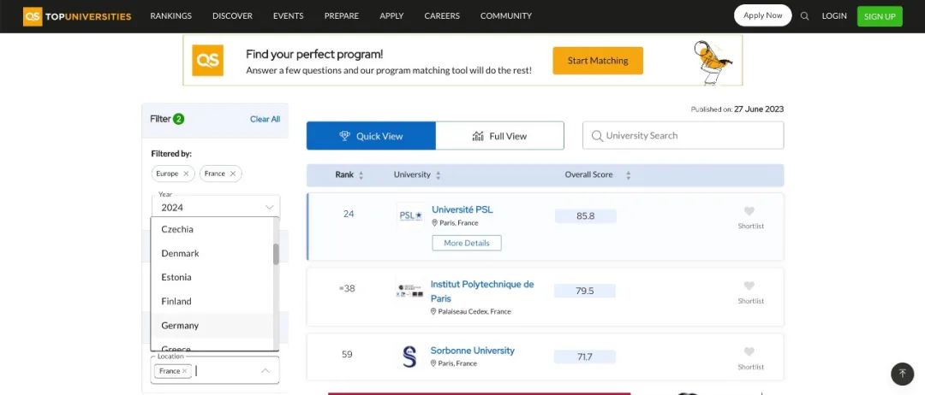Click the SIGN UP button
This screenshot has width=925, height=395.
880,16
